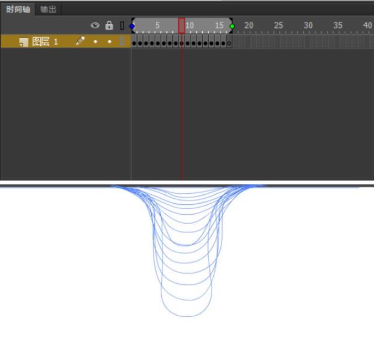Toggle show/hide all layers eye icon

[x=95, y=25]
